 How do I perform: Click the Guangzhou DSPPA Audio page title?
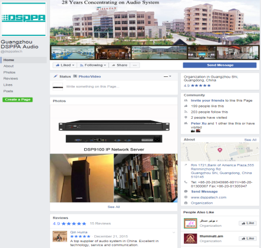click(x=19, y=44)
